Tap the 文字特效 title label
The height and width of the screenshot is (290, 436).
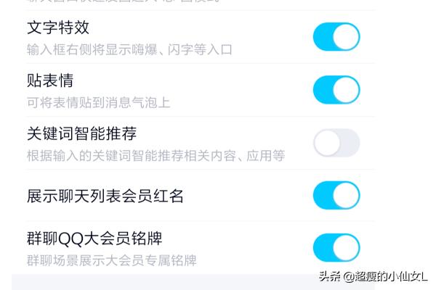[58, 28]
